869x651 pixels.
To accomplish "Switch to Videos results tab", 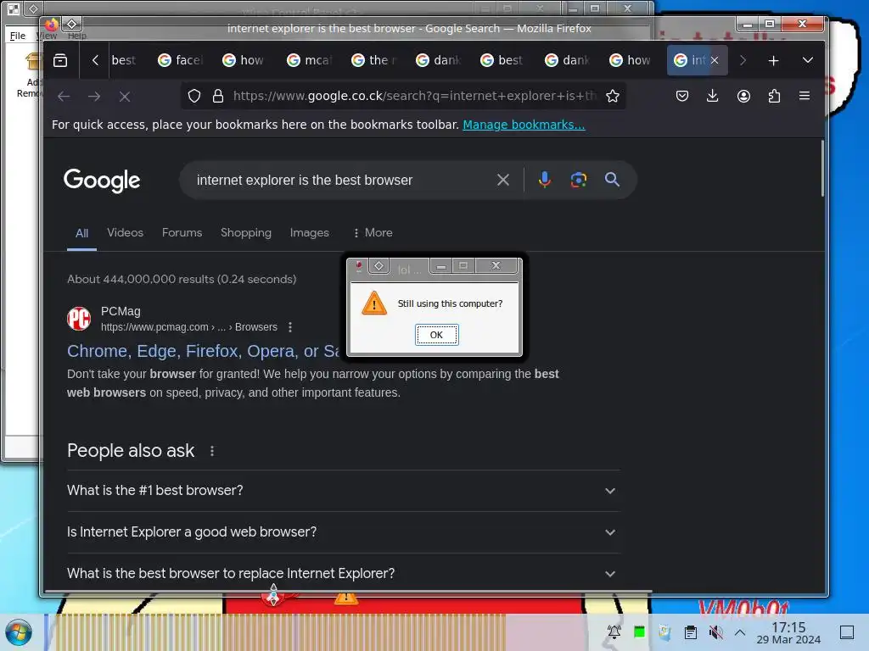I will pyautogui.click(x=126, y=232).
